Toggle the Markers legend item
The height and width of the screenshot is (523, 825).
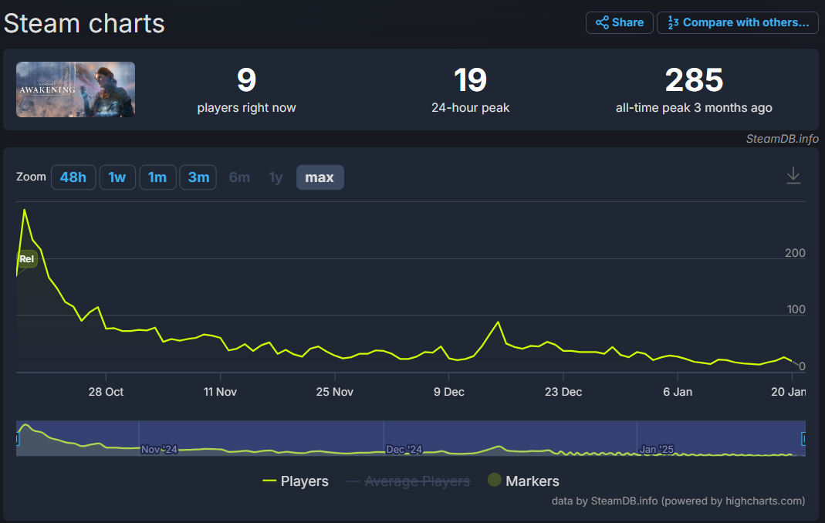point(523,481)
